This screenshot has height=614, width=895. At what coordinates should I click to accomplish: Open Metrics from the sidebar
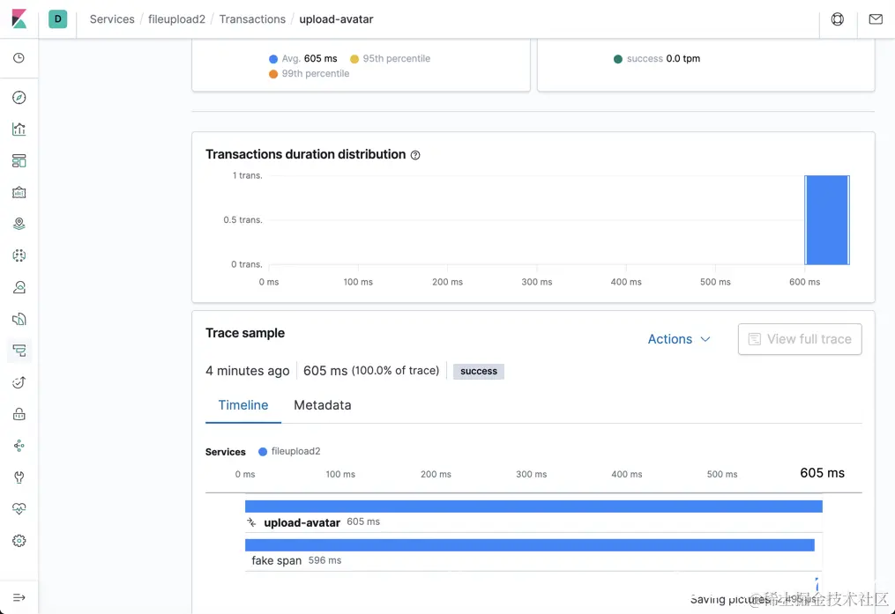[x=19, y=287]
